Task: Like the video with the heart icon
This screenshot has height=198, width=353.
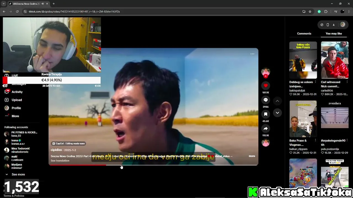Action: 266,86
